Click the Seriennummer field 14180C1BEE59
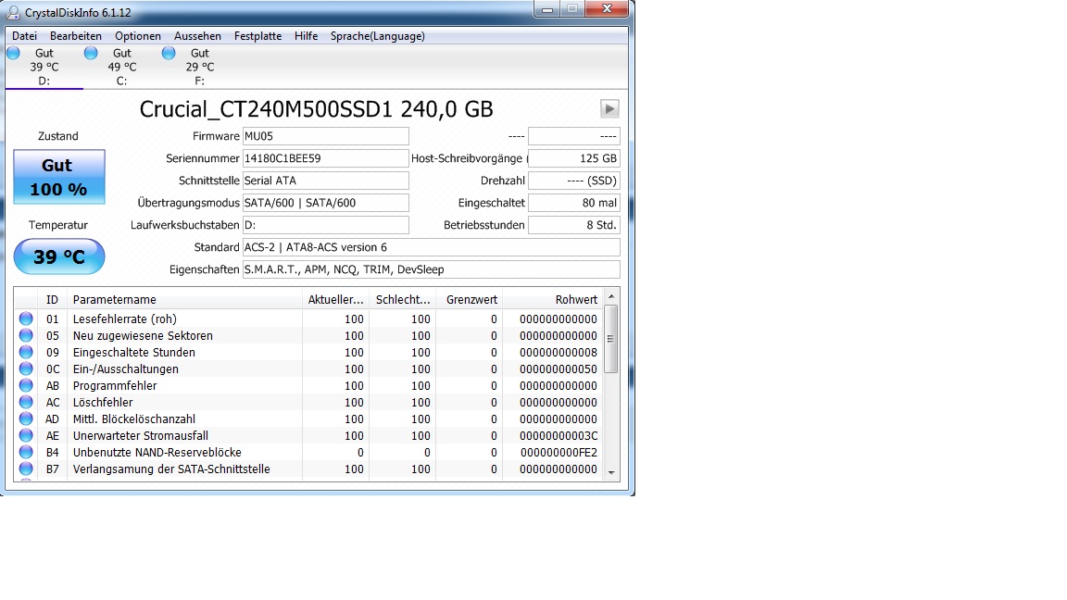This screenshot has height=600, width=1067. coord(326,158)
